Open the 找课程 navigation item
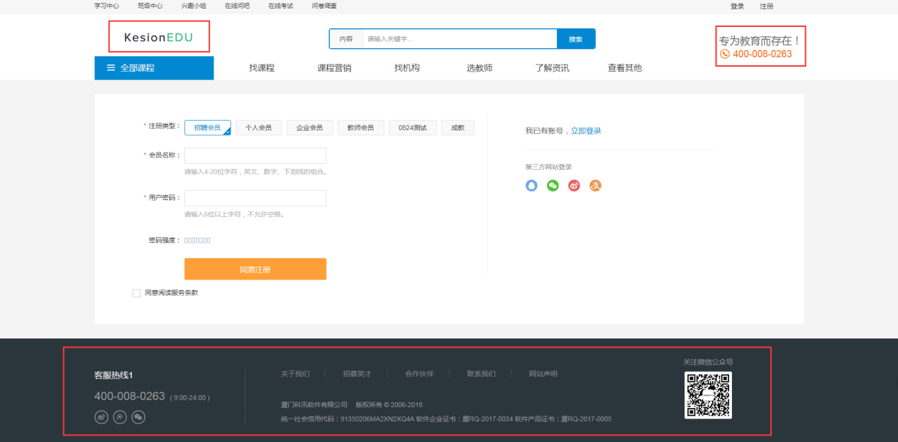The width and height of the screenshot is (898, 442). pyautogui.click(x=262, y=68)
